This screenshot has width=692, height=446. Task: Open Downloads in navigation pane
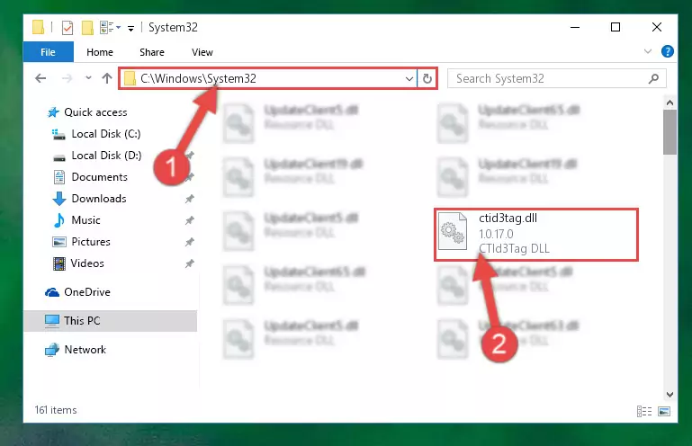90,199
